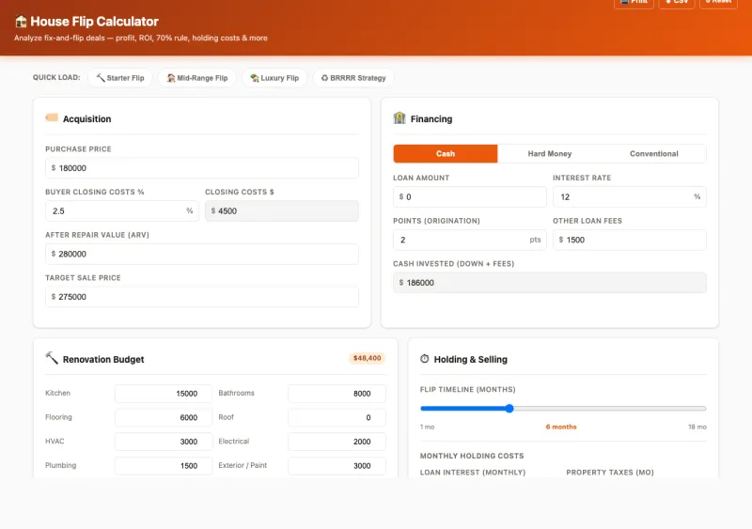Switch to the Conventional financing tab
The width and height of the screenshot is (752, 529).
[x=653, y=153]
